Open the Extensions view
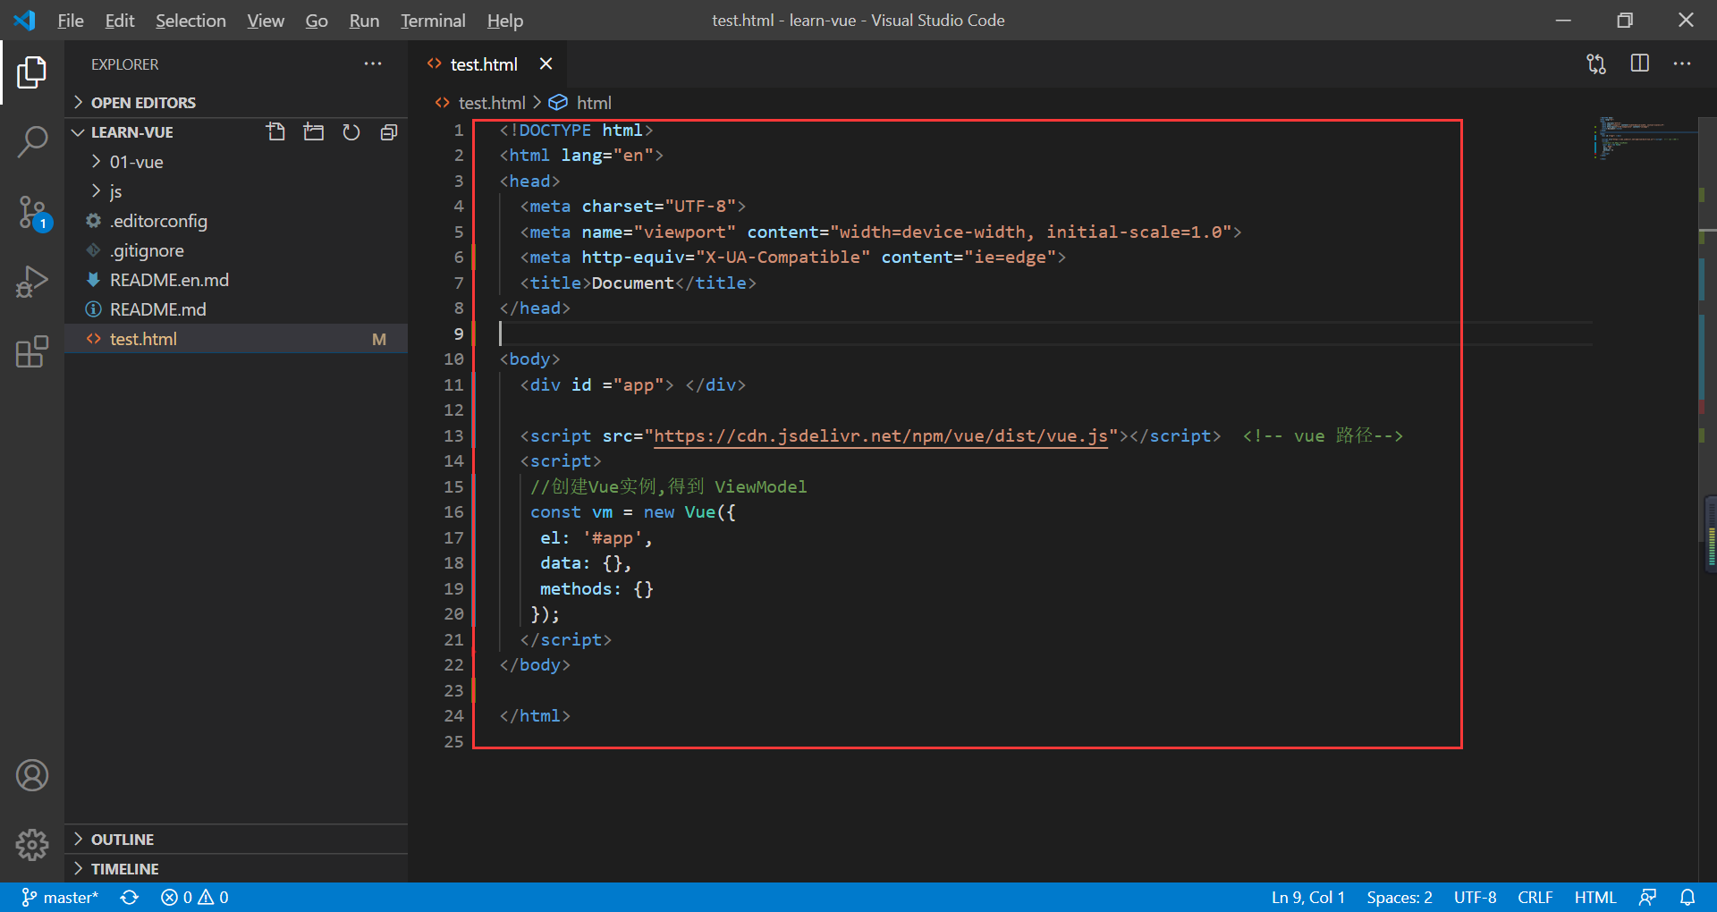 32,351
